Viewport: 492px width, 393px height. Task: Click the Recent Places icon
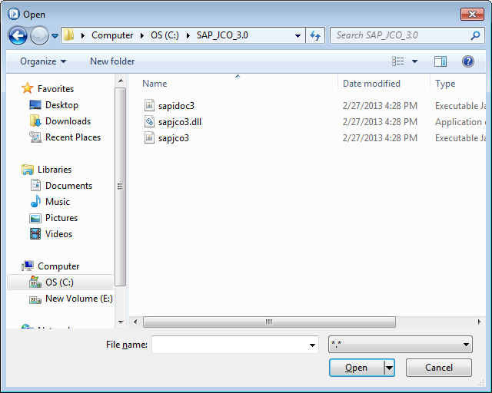35,137
